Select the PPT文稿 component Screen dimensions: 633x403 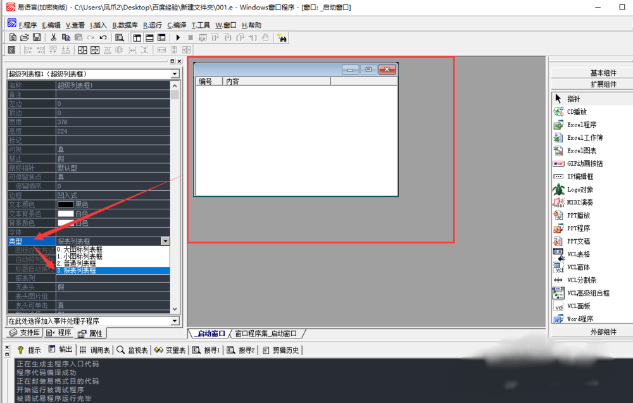tap(578, 241)
